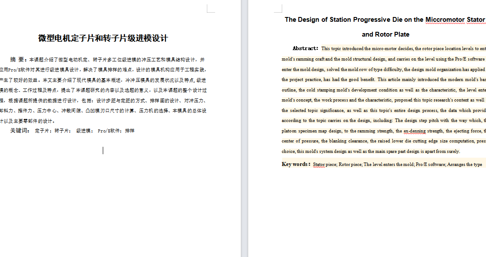Click the phrase '模的概念、工作过程及特点'
This screenshot has width=486, height=257.
point(28,90)
